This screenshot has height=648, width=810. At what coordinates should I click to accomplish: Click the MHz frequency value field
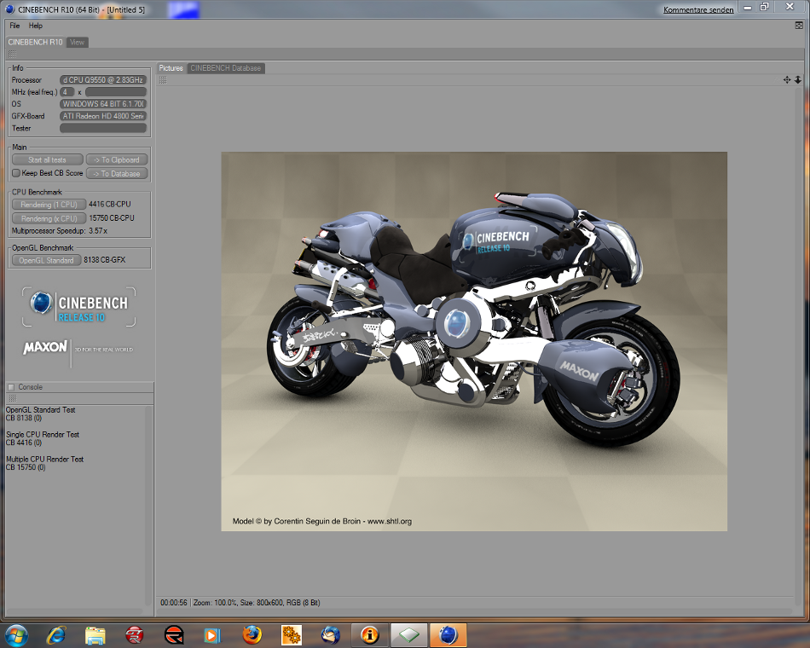pos(116,92)
